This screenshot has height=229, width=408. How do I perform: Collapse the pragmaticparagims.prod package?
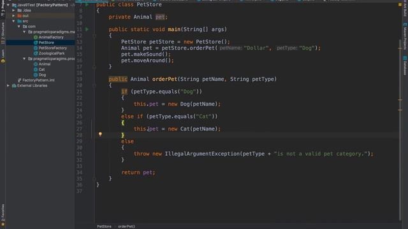[x=24, y=59]
